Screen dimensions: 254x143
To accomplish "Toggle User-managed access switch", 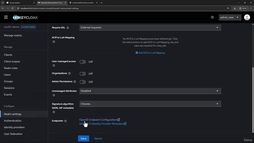I will [x=83, y=62].
